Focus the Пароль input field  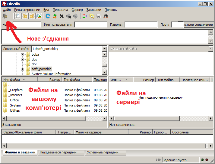[141, 25]
